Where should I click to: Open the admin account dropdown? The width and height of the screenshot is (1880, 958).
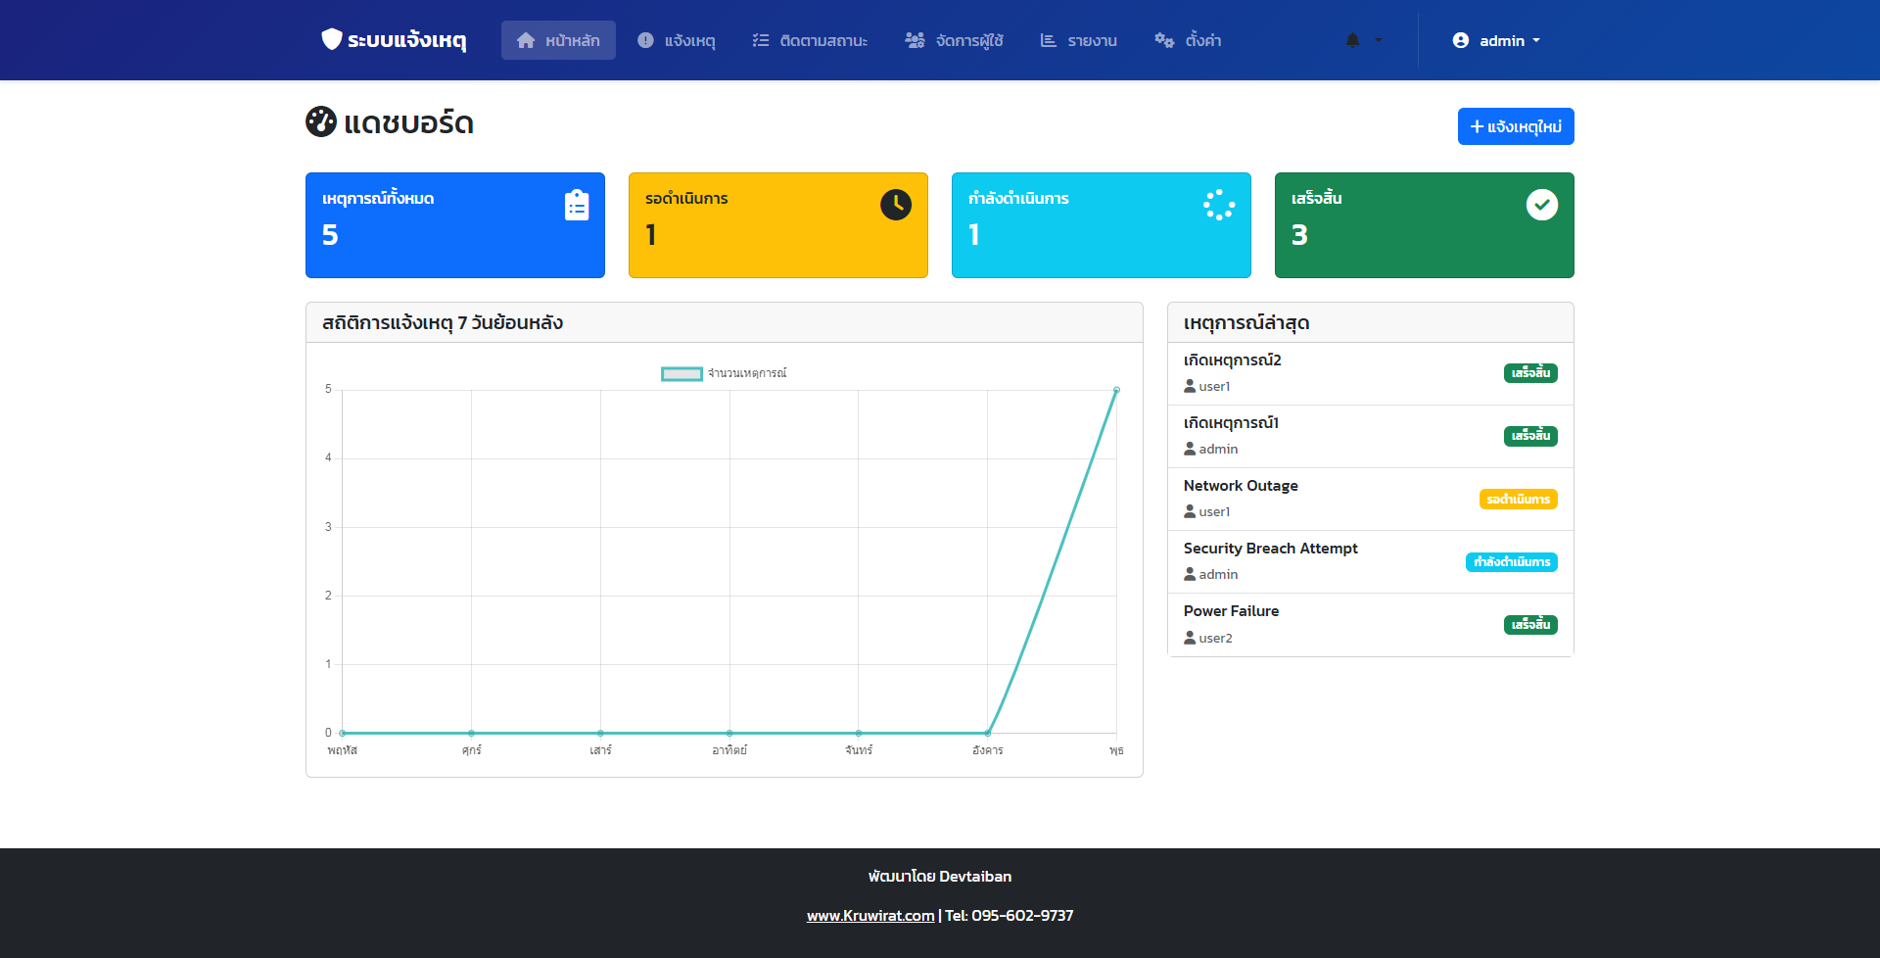pos(1496,40)
